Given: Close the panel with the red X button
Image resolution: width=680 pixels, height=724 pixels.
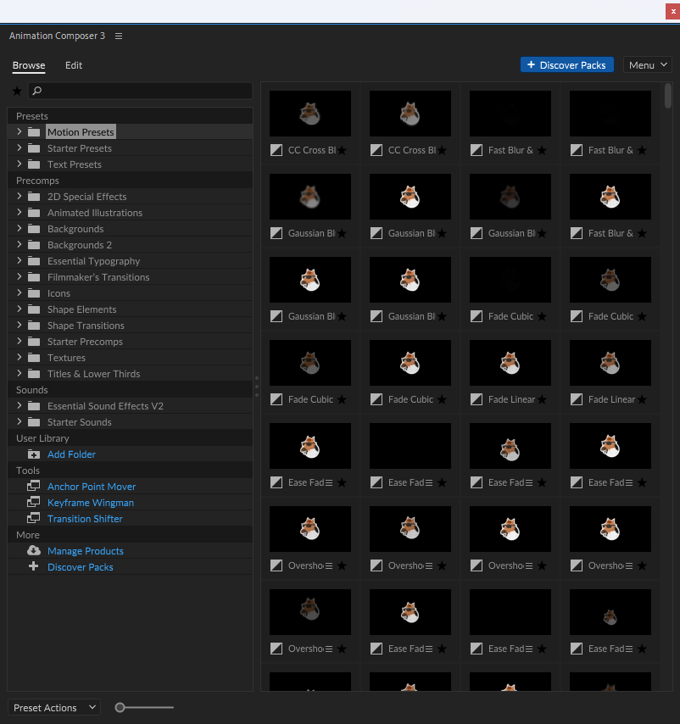Looking at the screenshot, I should tap(672, 12).
